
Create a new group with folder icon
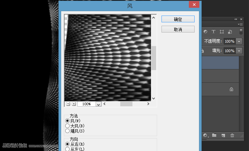click(x=214, y=135)
